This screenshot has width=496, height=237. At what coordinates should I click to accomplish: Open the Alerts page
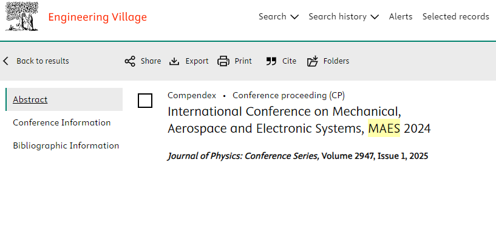click(401, 16)
